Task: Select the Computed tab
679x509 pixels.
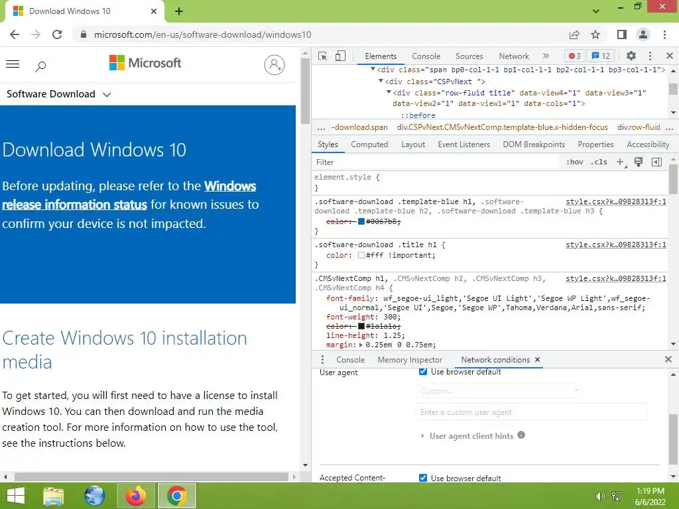Action: [369, 144]
